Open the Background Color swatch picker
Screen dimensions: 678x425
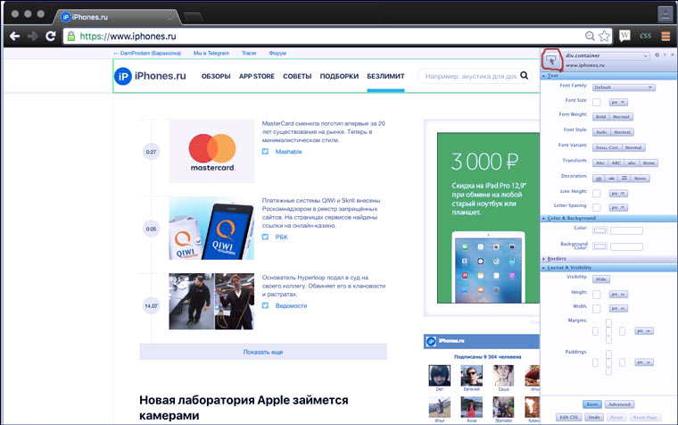click(599, 246)
